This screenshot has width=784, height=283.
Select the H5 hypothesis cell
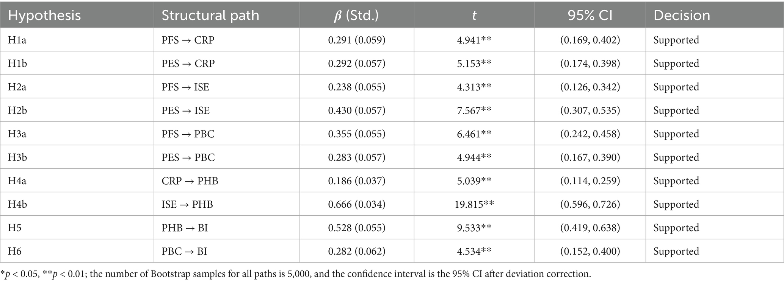(15, 228)
